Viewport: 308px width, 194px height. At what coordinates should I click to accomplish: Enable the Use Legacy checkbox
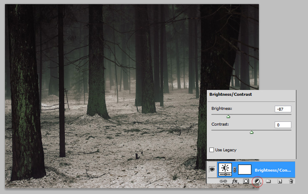211,150
